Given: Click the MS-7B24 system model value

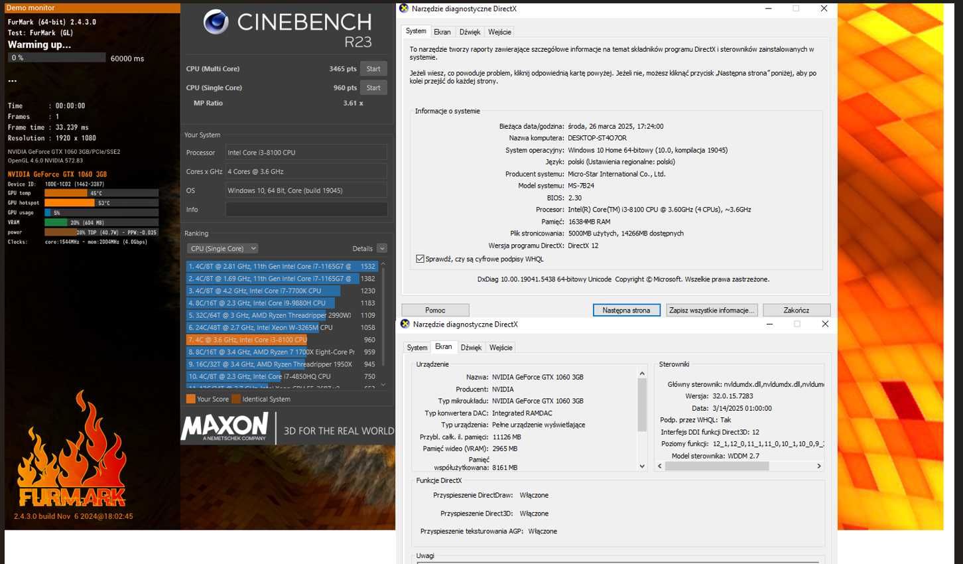Looking at the screenshot, I should [581, 186].
